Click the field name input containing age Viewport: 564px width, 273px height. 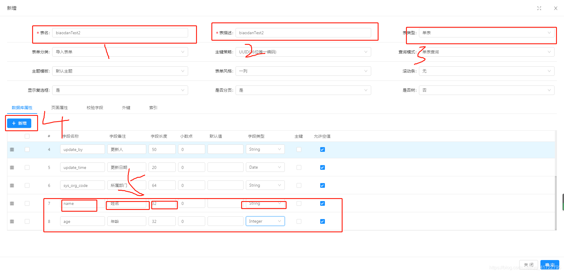click(x=82, y=221)
